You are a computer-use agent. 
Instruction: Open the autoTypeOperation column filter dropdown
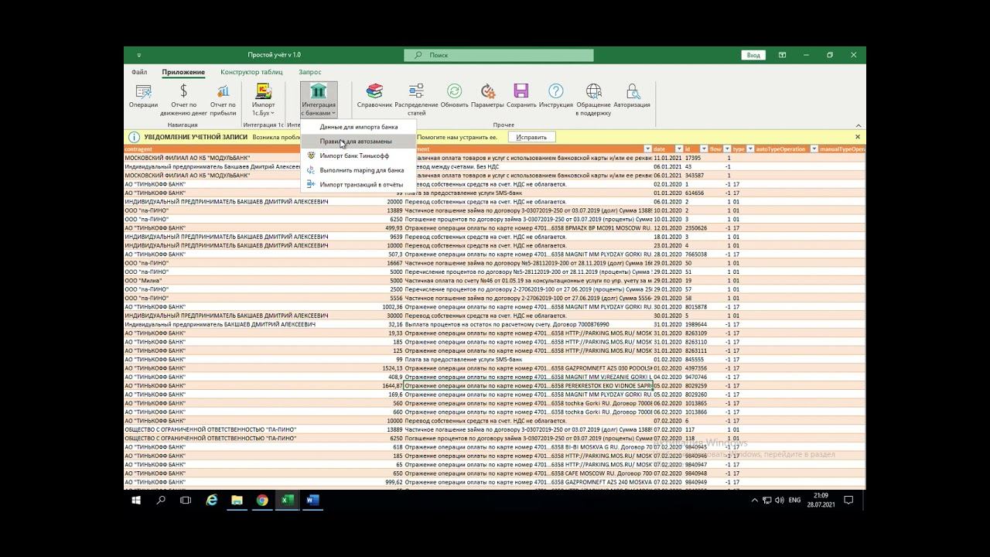tap(814, 149)
